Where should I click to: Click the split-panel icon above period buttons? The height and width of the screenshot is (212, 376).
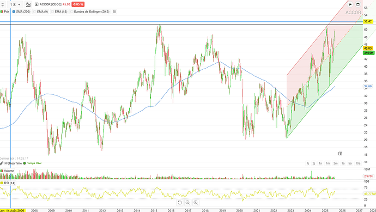(x=340, y=154)
